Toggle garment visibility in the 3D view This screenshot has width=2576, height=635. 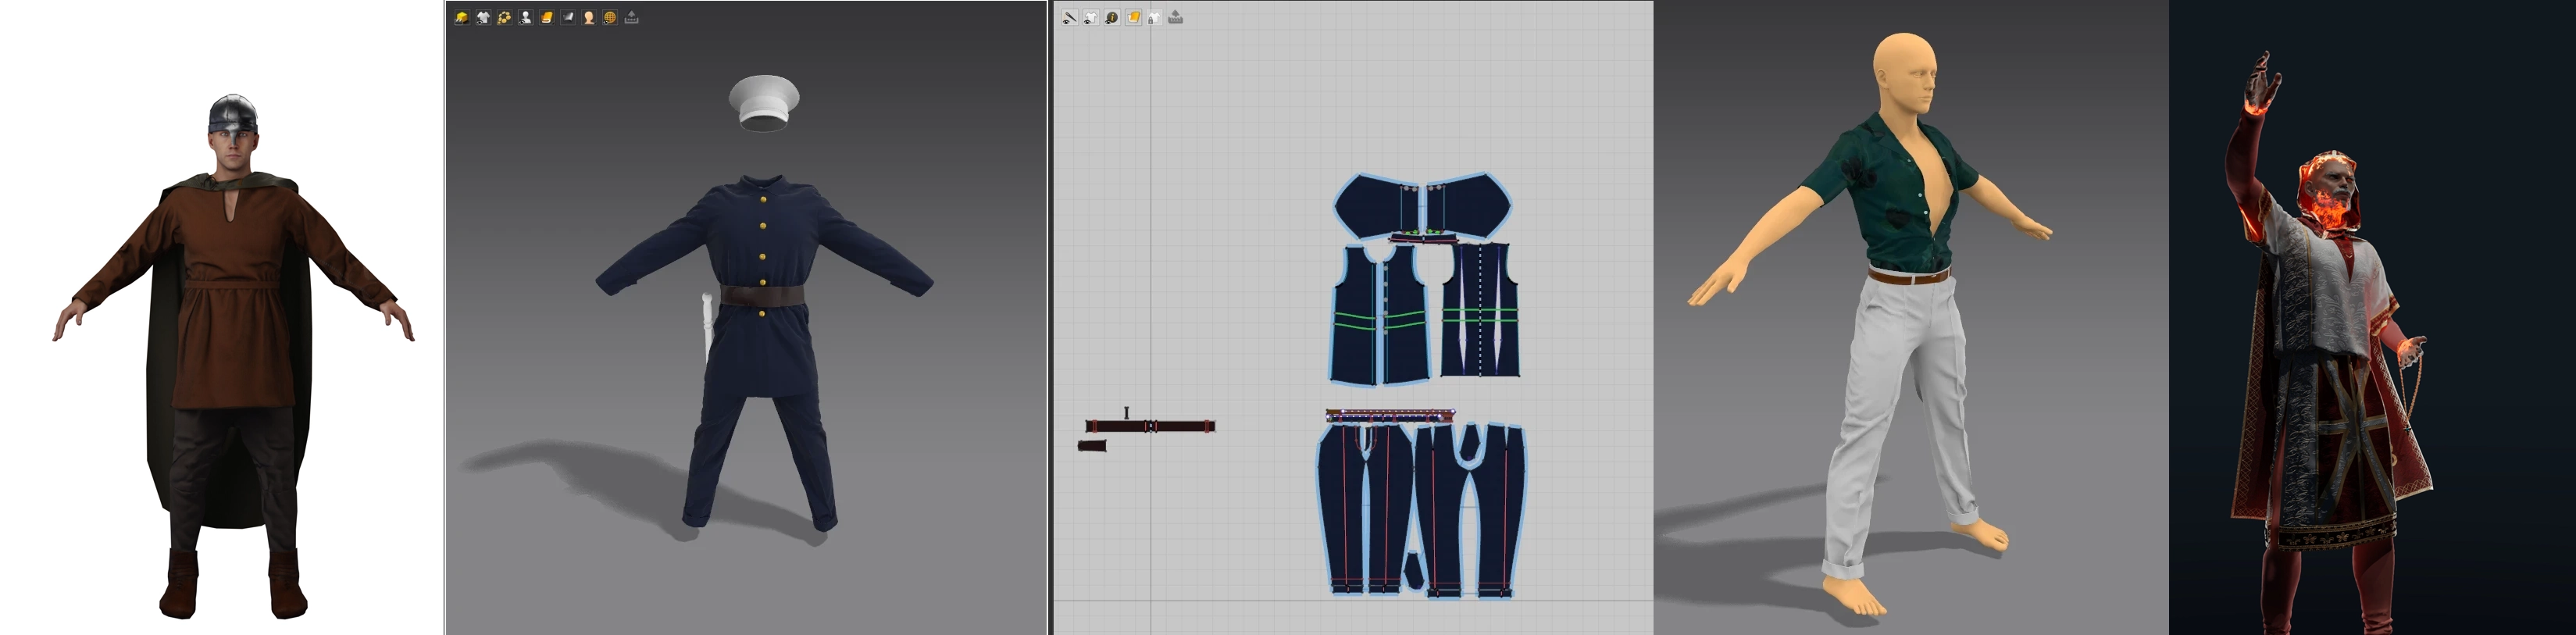[x=482, y=17]
